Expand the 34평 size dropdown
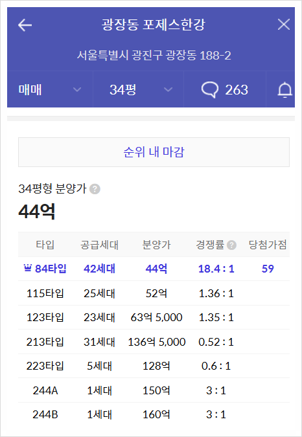This screenshot has width=302, height=437. 138,89
